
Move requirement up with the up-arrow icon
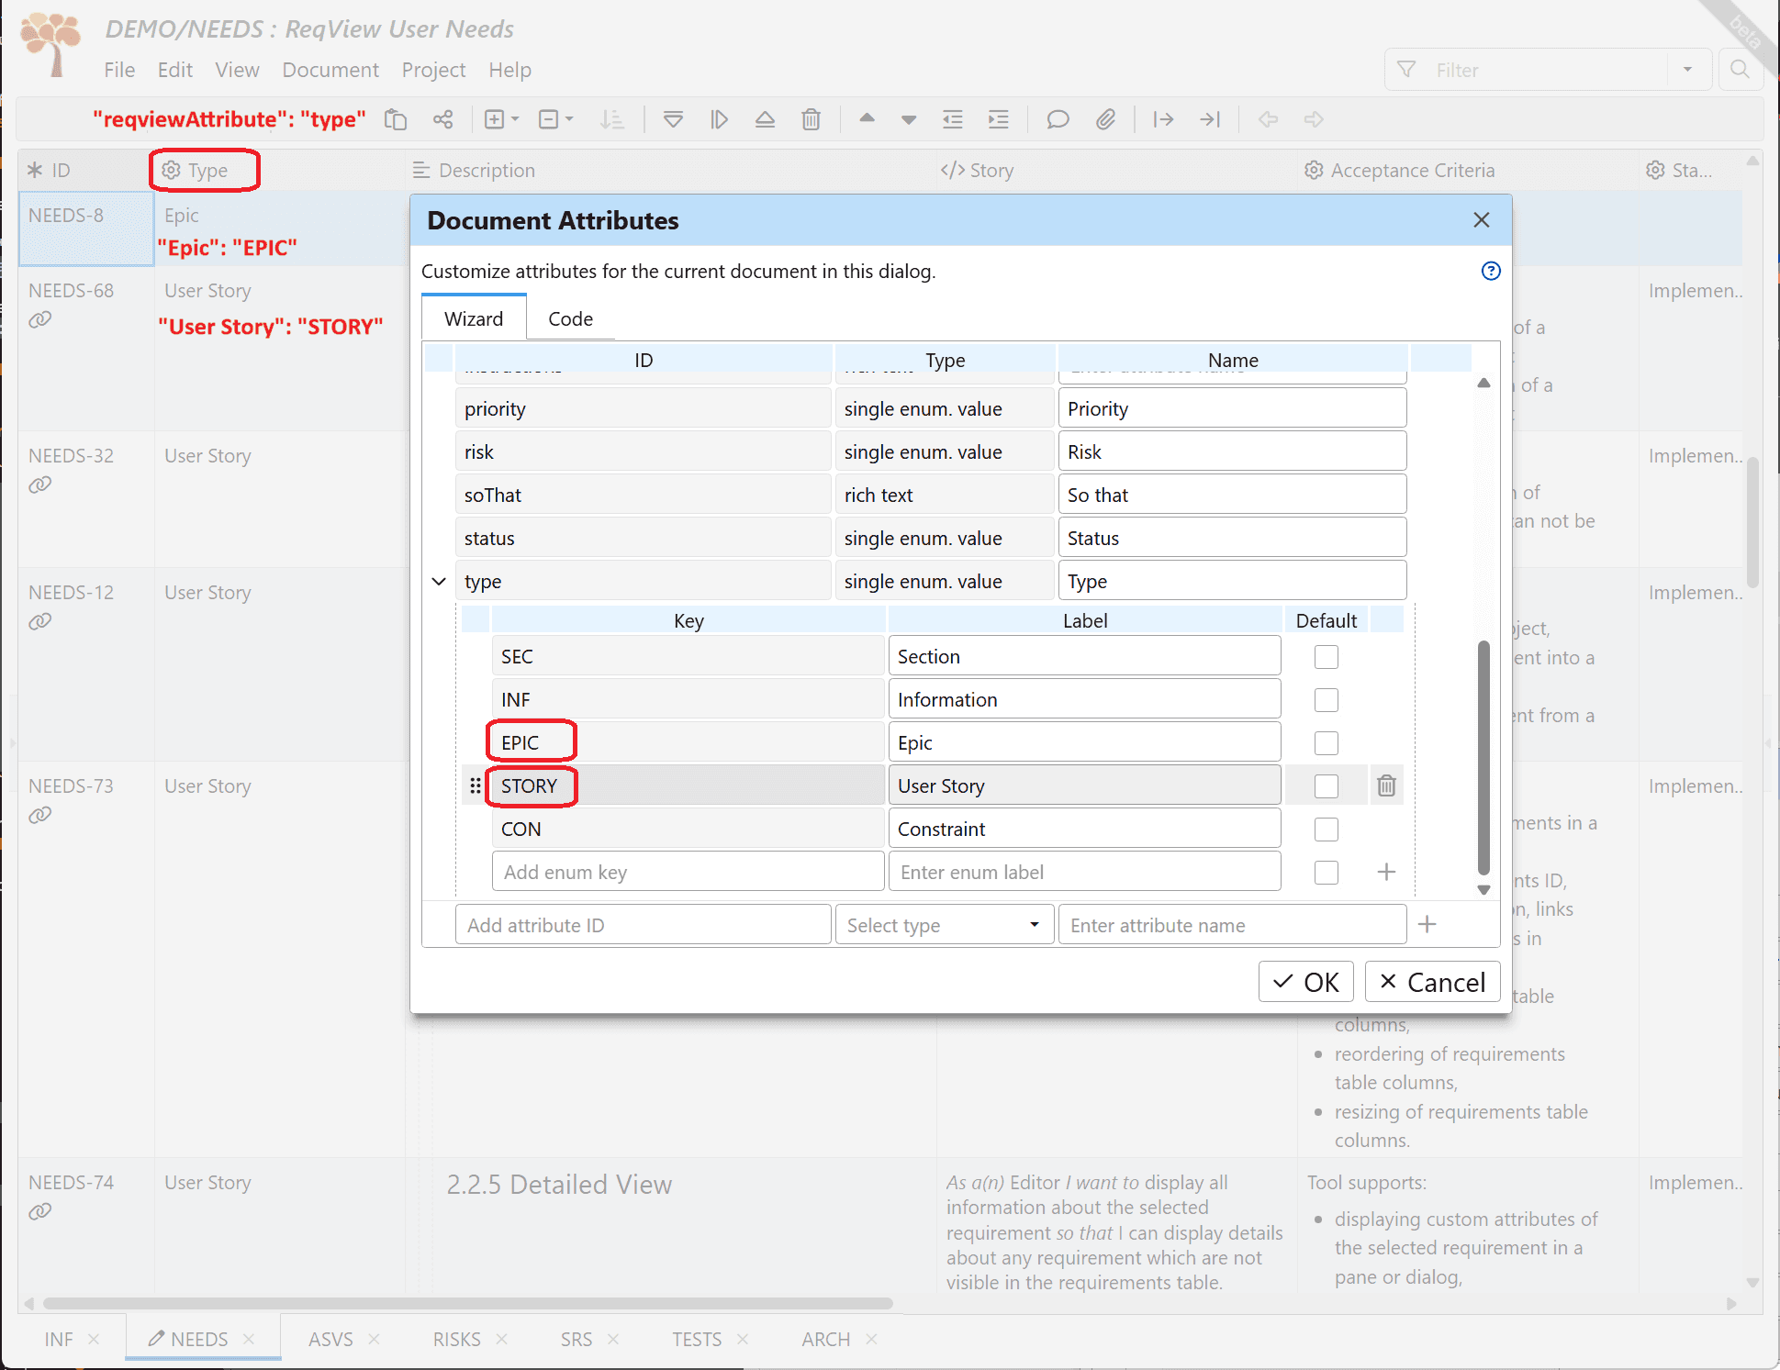tap(867, 119)
